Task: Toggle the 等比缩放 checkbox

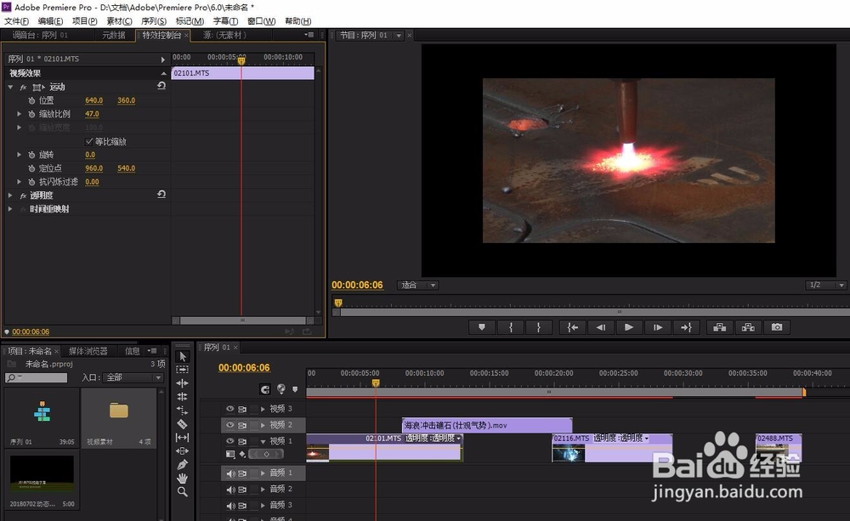Action: pos(89,141)
